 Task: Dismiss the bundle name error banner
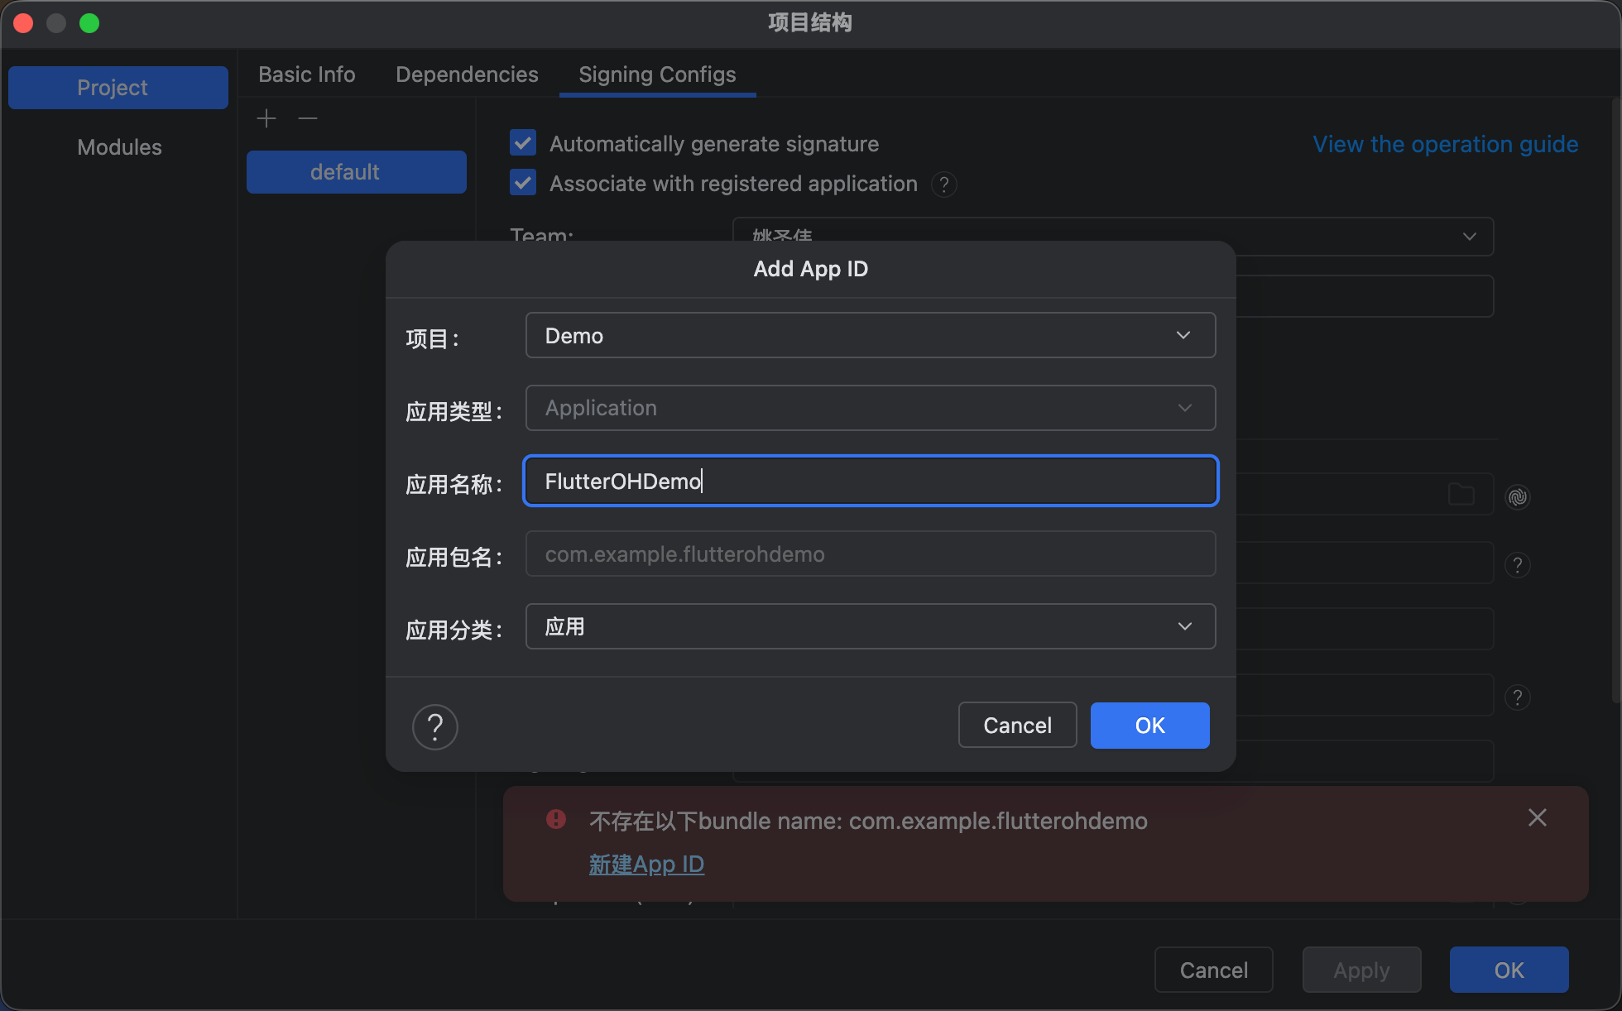(x=1537, y=817)
